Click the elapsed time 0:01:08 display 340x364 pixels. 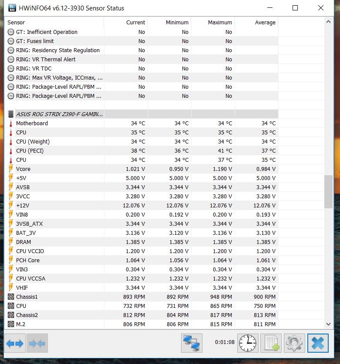225,342
